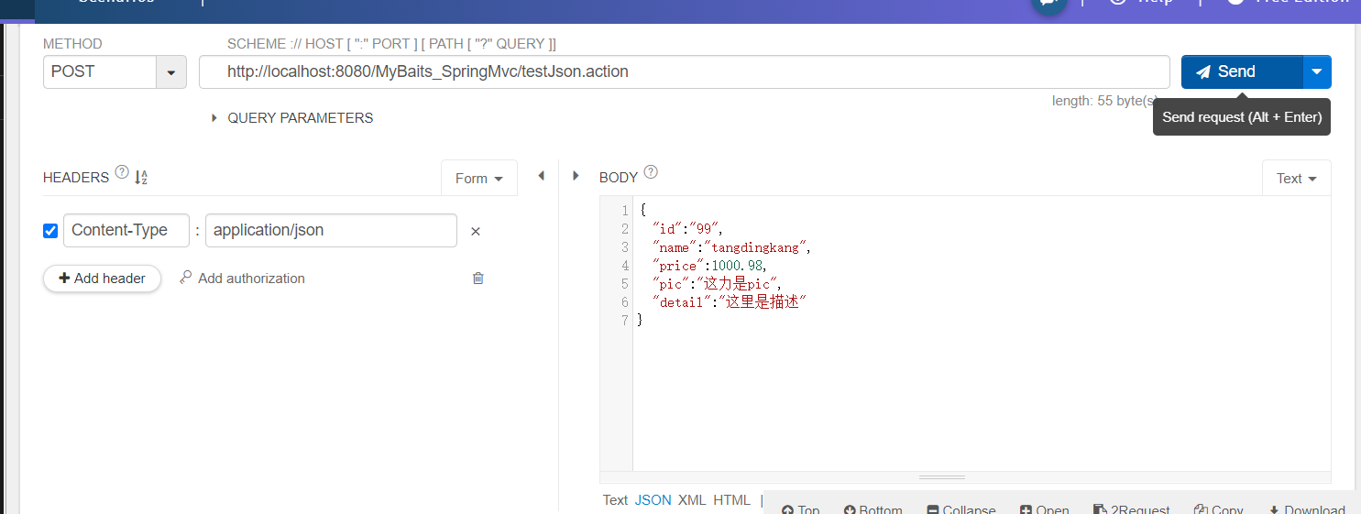Click the "detail" line in body editor
This screenshot has height=514, width=1361.
coord(729,302)
